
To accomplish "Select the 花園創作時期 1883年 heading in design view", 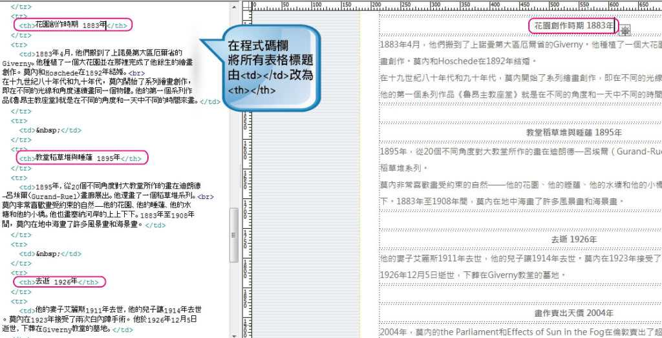I will click(x=572, y=25).
